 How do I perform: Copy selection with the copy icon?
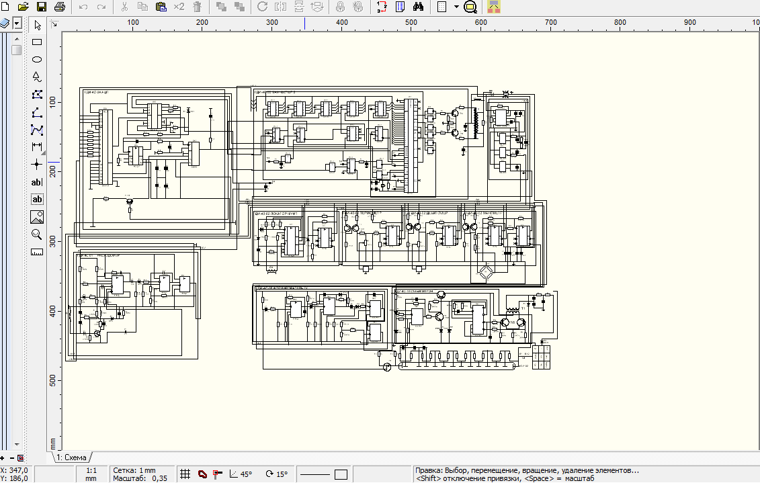pos(142,6)
